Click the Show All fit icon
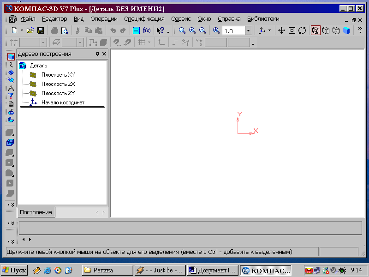 tap(292, 30)
